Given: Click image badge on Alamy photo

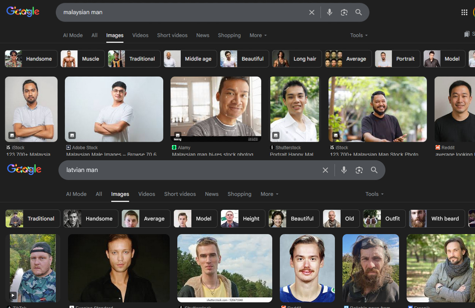Looking at the screenshot, I should (x=177, y=135).
